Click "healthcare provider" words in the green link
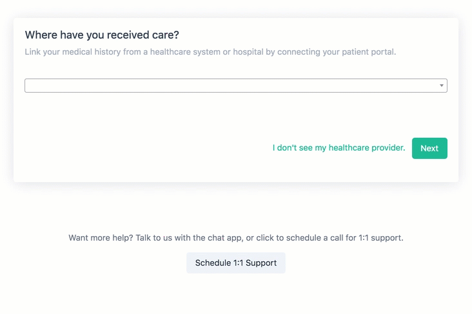472x314 pixels. pyautogui.click(x=366, y=148)
